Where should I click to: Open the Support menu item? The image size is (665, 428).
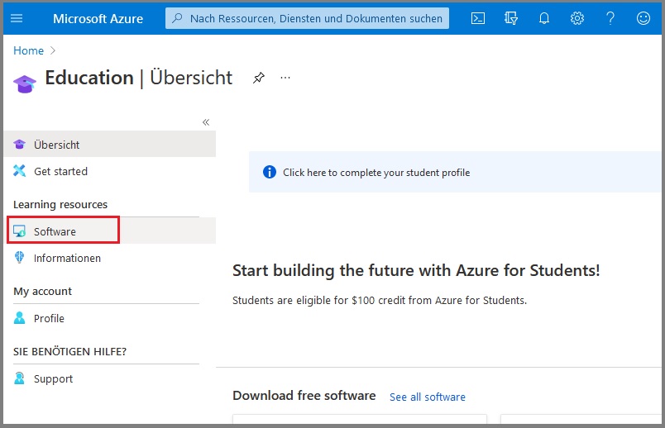53,379
